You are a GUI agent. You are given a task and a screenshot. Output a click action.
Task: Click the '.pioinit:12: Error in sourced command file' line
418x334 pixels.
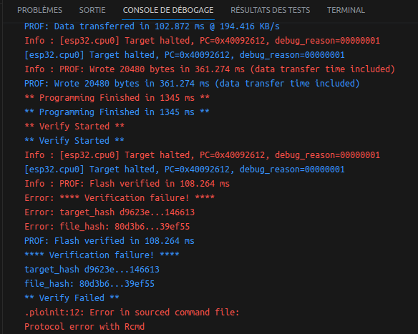(x=132, y=313)
